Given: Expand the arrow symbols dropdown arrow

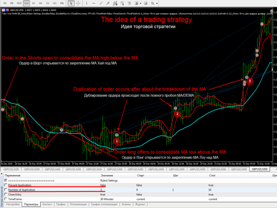Looking at the screenshot, I should tap(157, 3).
